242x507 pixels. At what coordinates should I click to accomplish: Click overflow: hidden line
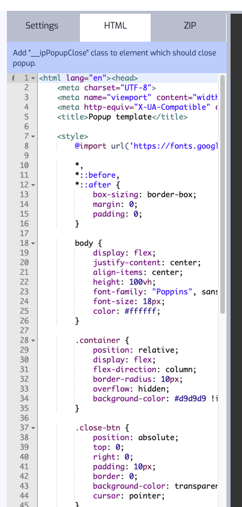(x=131, y=389)
